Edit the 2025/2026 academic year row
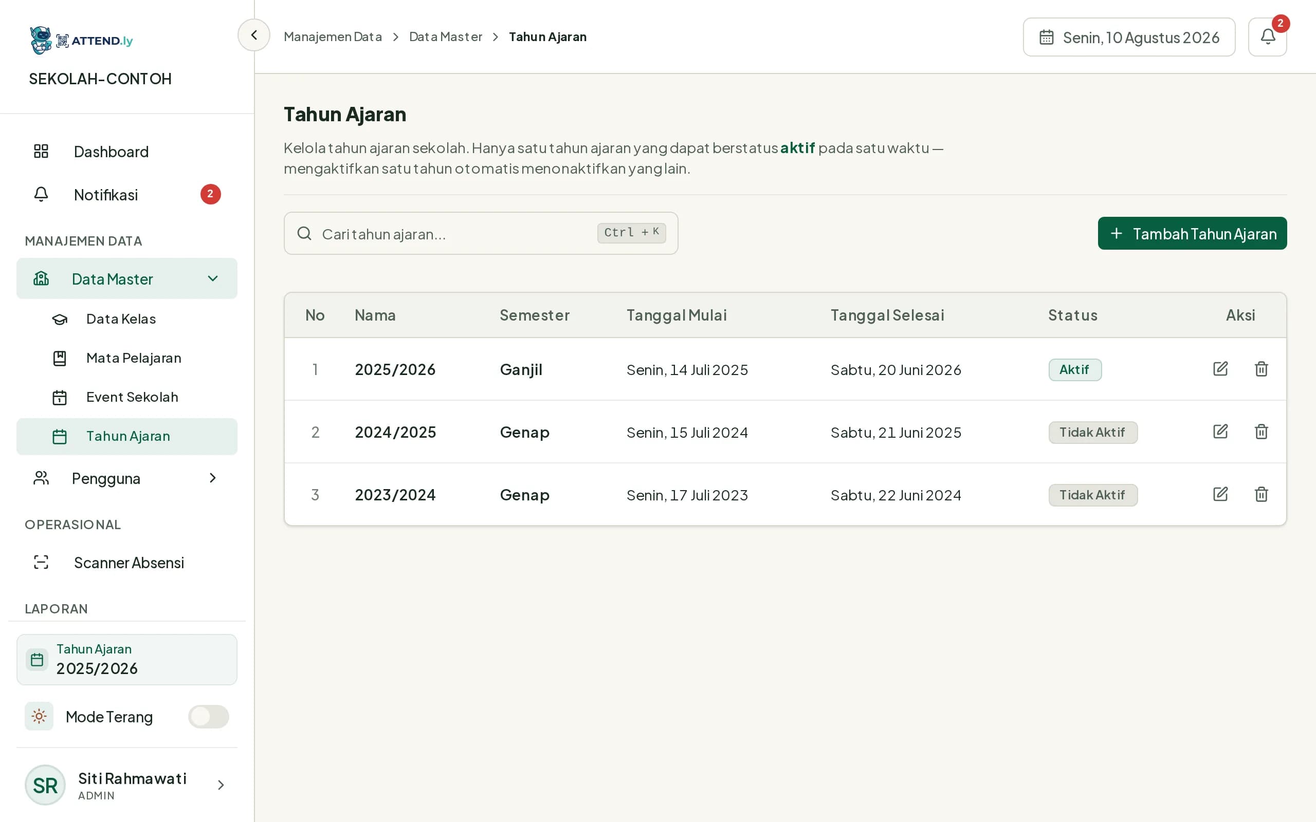This screenshot has width=1316, height=822. [x=1220, y=368]
